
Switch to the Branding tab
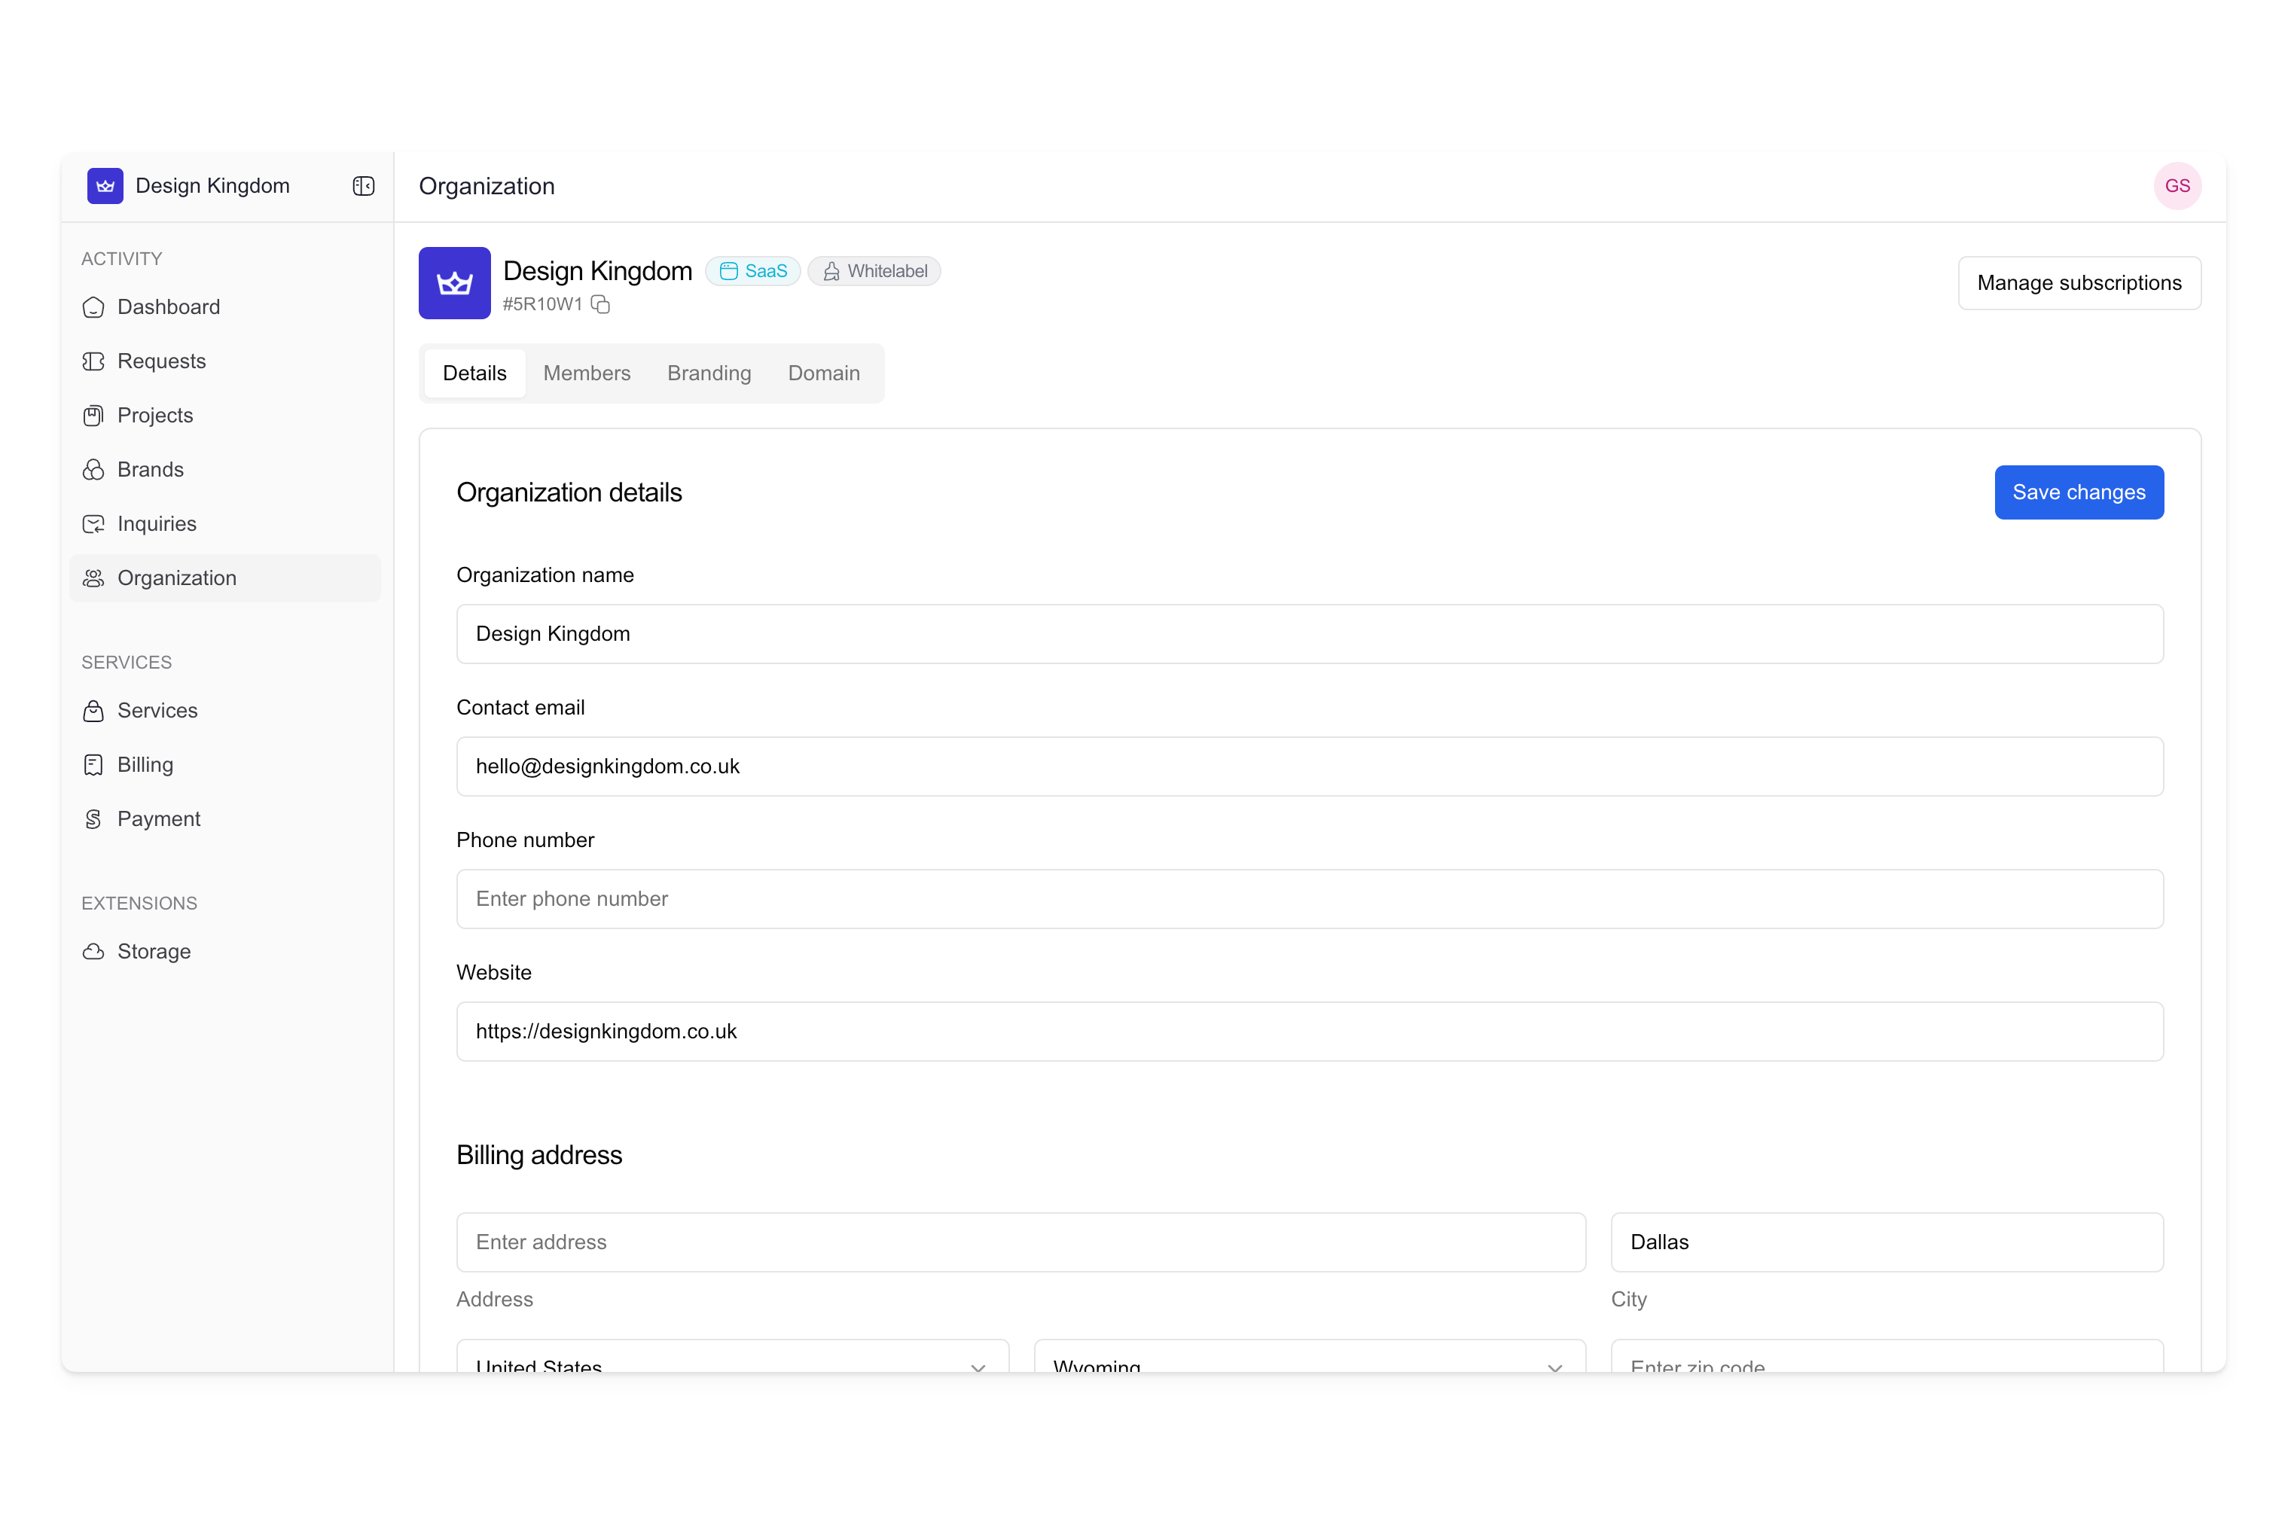(x=709, y=373)
